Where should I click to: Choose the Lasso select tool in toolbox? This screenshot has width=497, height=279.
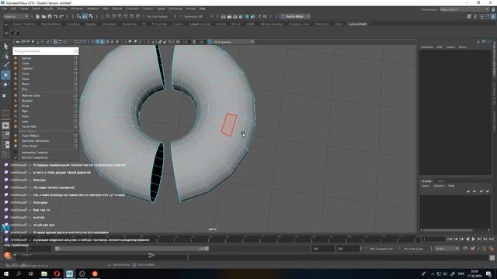(5, 57)
